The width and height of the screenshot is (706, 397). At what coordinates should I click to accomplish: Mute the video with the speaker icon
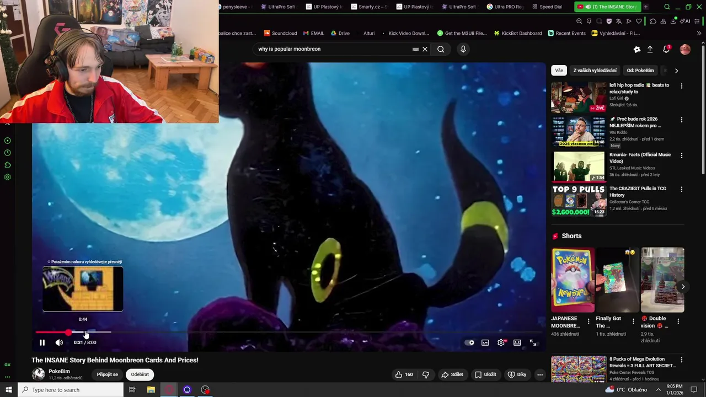59,342
